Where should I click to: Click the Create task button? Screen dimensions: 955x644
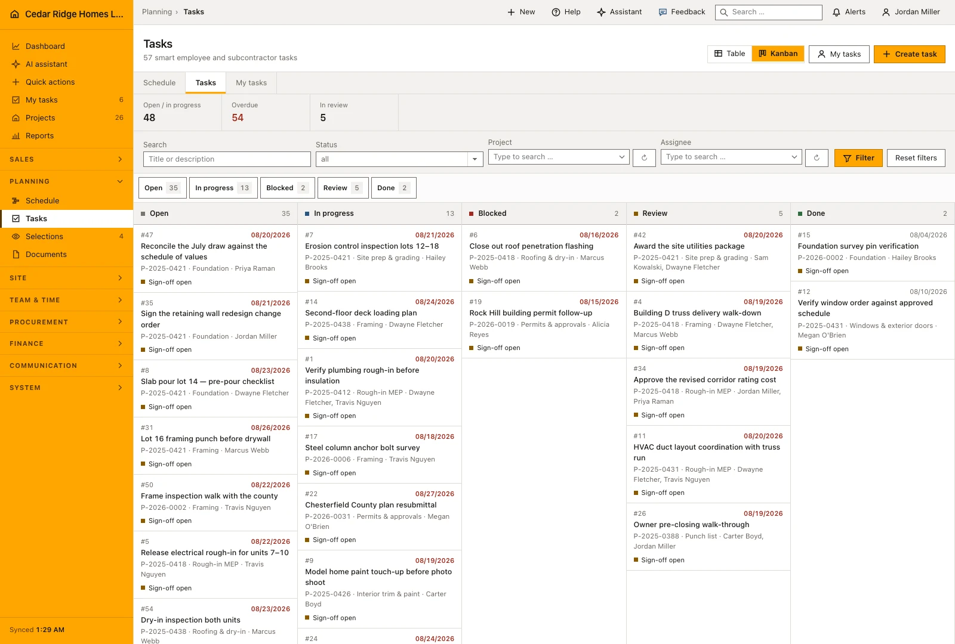pos(909,54)
